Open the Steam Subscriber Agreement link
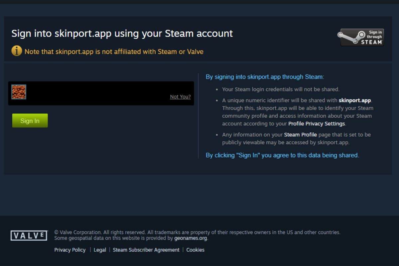 146,250
